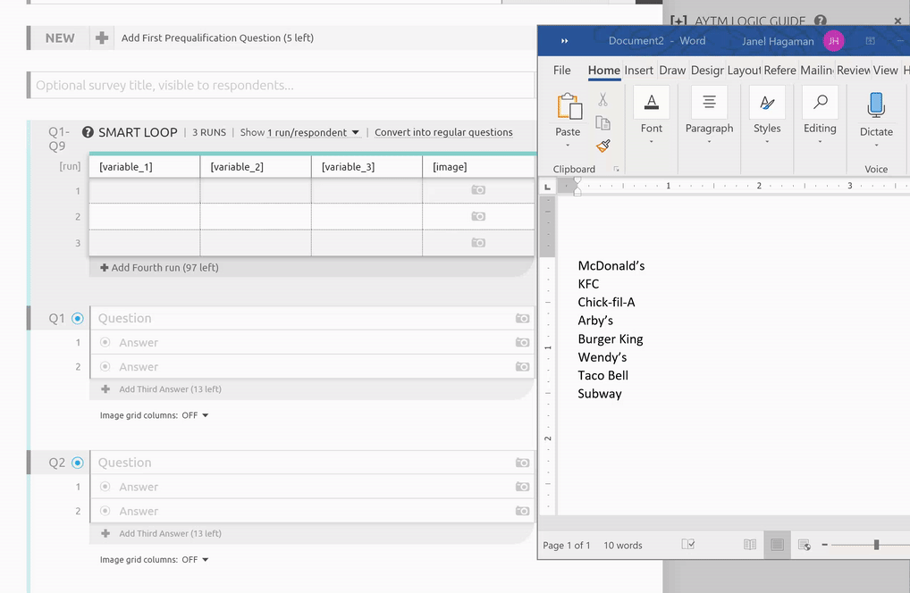Screen dimensions: 910x593
Task: Open the Font group button
Action: [x=651, y=103]
